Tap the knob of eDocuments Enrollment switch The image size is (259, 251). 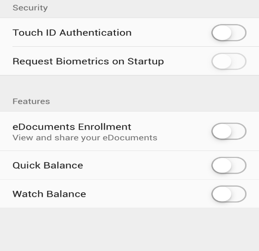click(222, 131)
